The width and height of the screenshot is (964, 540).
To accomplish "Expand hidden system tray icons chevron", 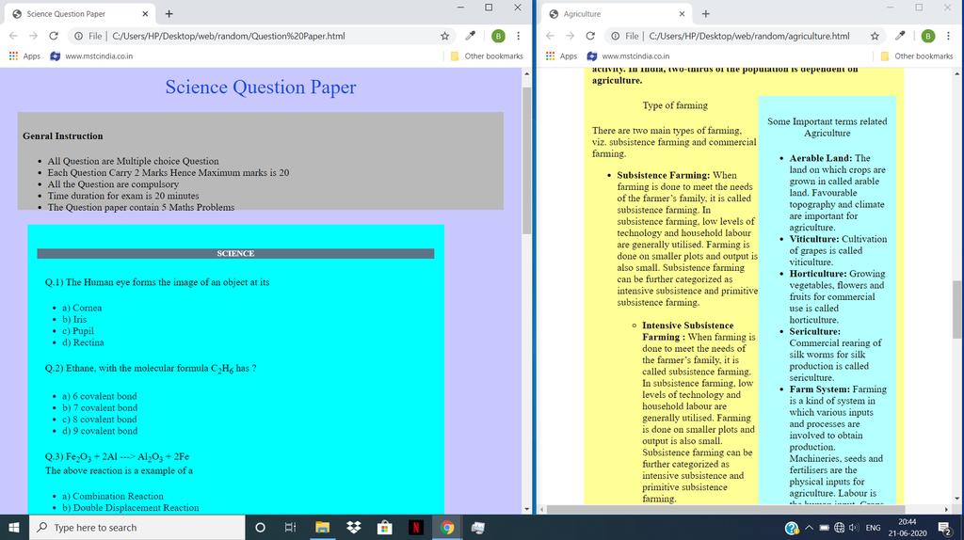I will (x=809, y=528).
